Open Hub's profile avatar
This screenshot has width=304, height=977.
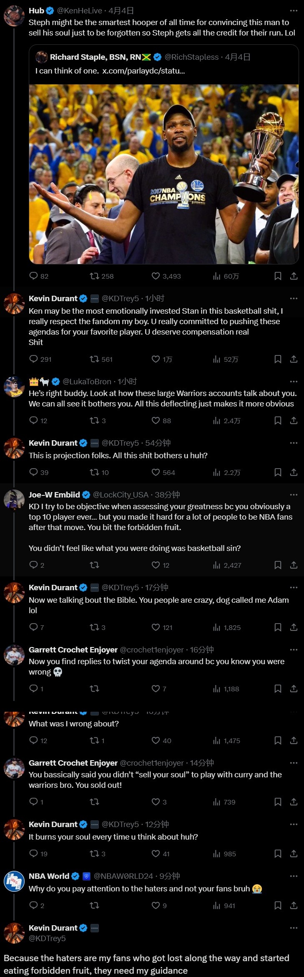[14, 16]
